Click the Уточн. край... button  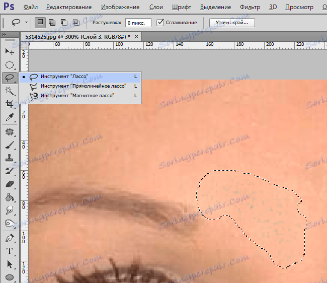[x=231, y=23]
